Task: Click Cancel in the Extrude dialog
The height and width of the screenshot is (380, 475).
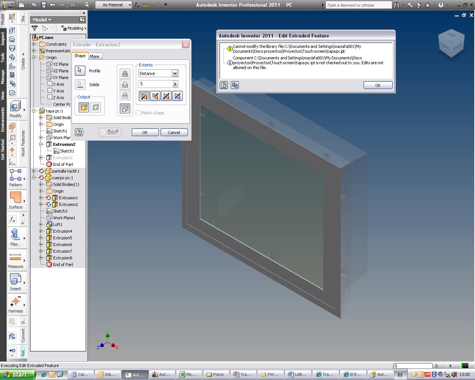Action: pyautogui.click(x=174, y=132)
